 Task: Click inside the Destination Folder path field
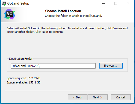53,66
